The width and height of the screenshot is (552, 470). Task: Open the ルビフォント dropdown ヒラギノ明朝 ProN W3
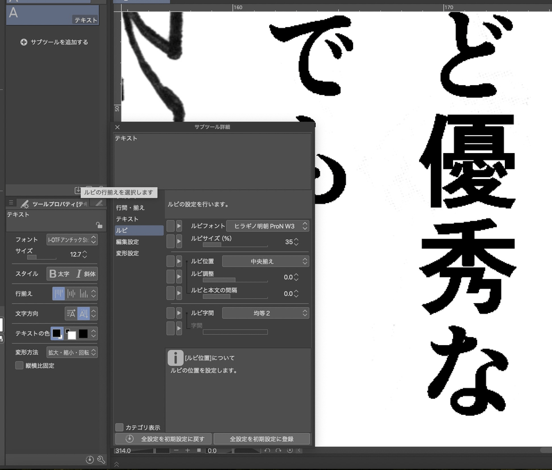pos(267,226)
